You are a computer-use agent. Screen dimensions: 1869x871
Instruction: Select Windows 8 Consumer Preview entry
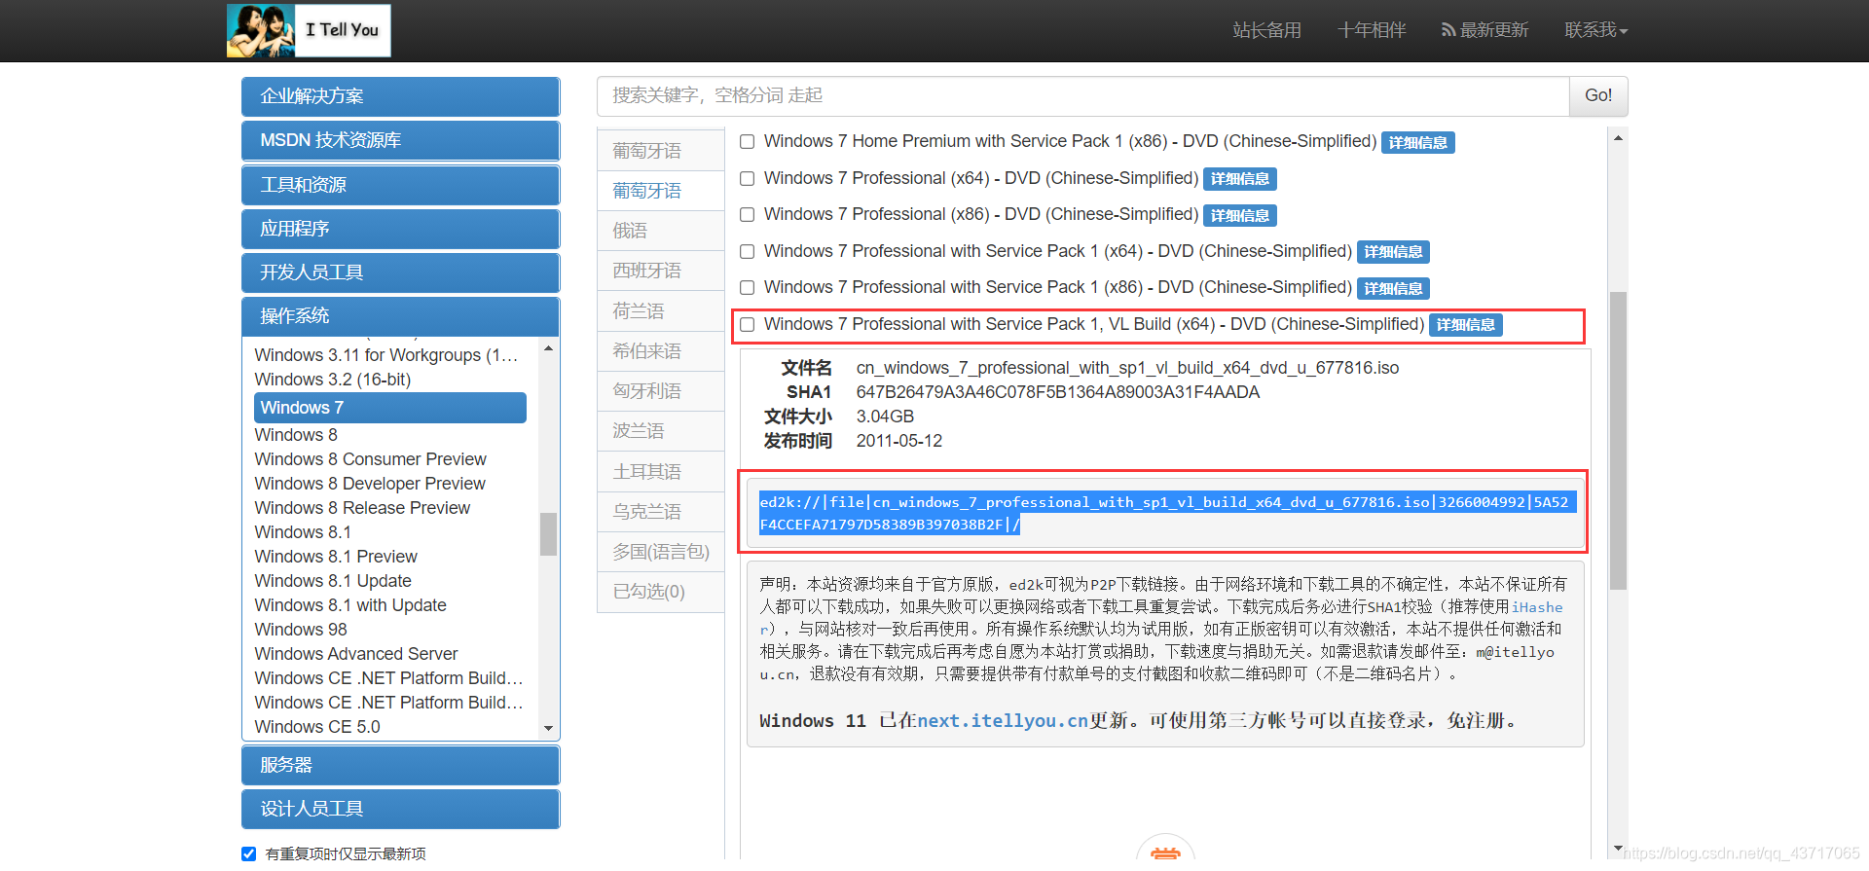(x=370, y=459)
